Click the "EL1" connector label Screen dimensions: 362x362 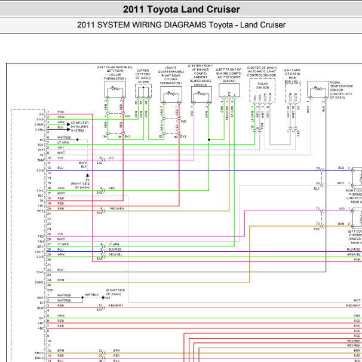317,188
